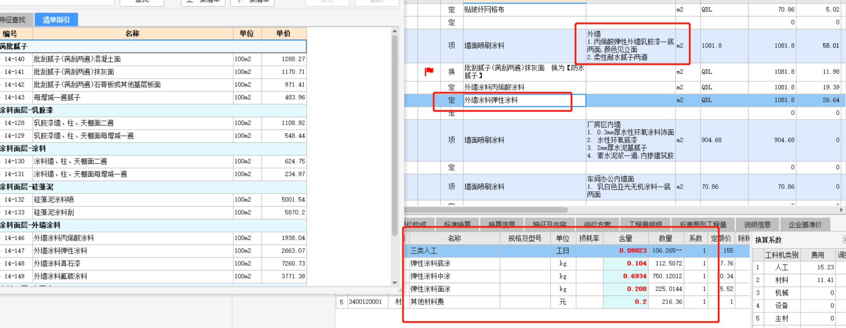Click the 编号 column header
The width and height of the screenshot is (846, 328).
coord(16,34)
